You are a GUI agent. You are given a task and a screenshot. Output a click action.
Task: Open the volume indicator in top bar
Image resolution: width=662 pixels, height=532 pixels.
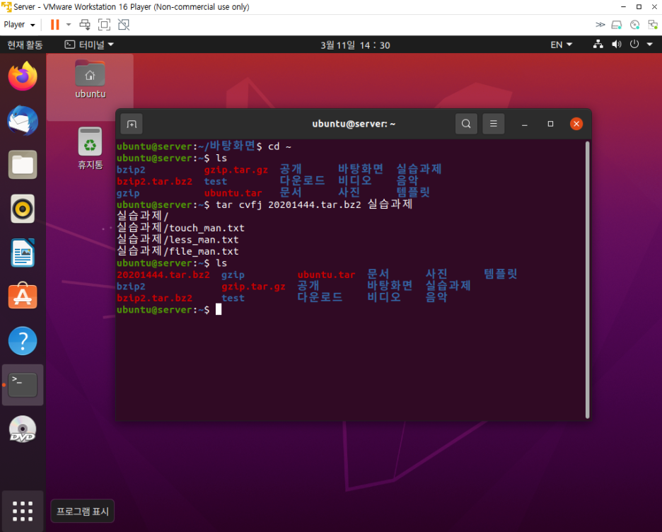(x=617, y=45)
